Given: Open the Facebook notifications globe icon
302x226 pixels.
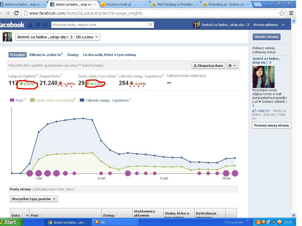Looking at the screenshot, I should tap(45, 25).
